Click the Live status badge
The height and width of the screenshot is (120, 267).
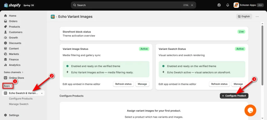tap(241, 32)
